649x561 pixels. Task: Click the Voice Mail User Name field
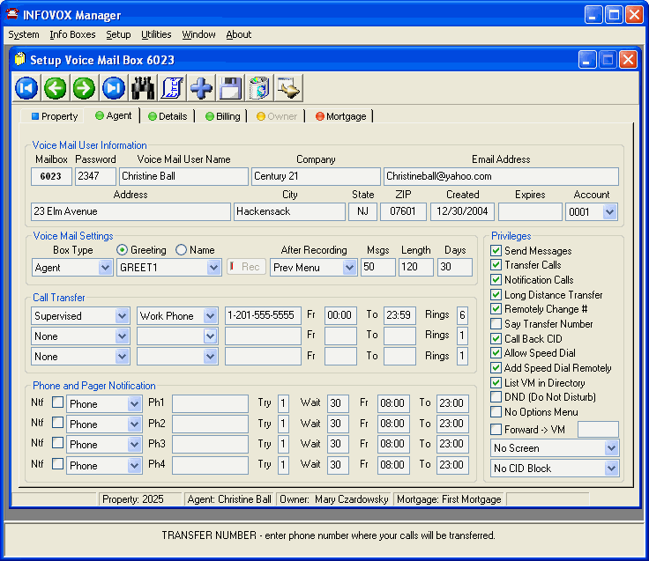point(183,176)
